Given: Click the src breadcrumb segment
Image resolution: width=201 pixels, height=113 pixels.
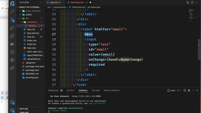Looking at the screenshot, I should (x=49, y=7).
